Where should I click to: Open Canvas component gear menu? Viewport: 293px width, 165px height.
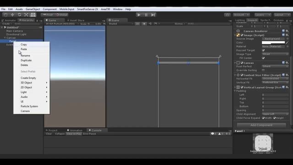(287, 63)
